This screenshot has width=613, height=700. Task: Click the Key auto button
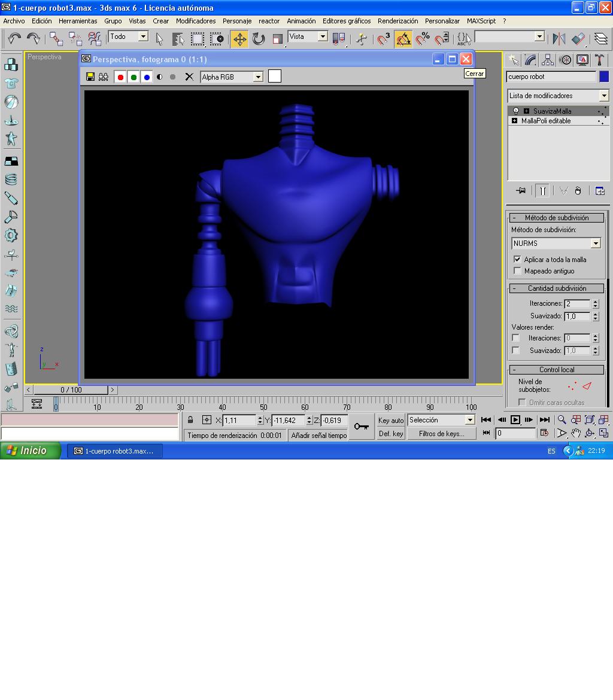click(x=391, y=421)
